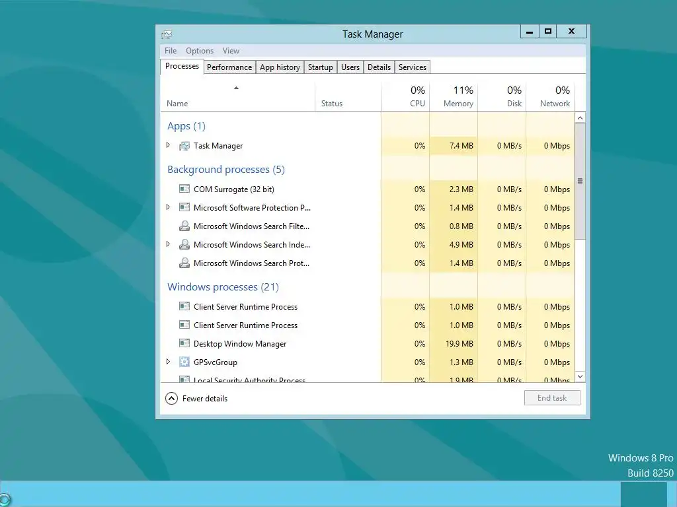Expand the GPSvcGroup process group
Screen dimensions: 677x507
(169, 362)
